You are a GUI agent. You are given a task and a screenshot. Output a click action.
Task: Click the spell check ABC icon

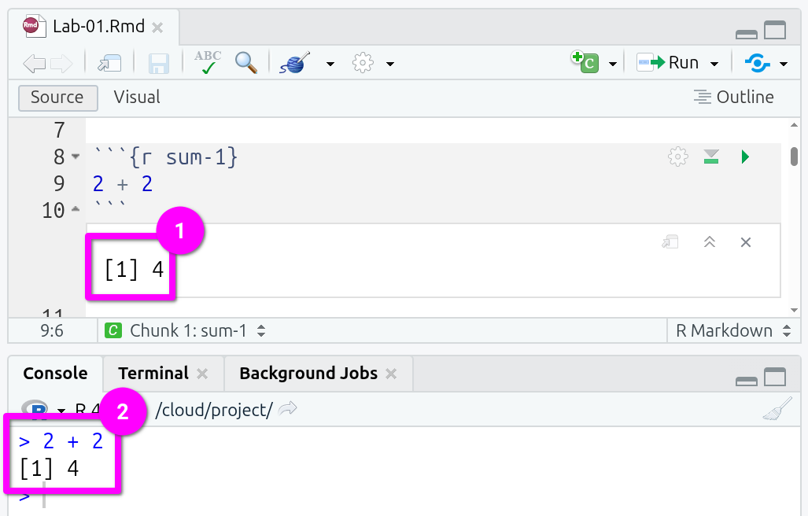208,63
